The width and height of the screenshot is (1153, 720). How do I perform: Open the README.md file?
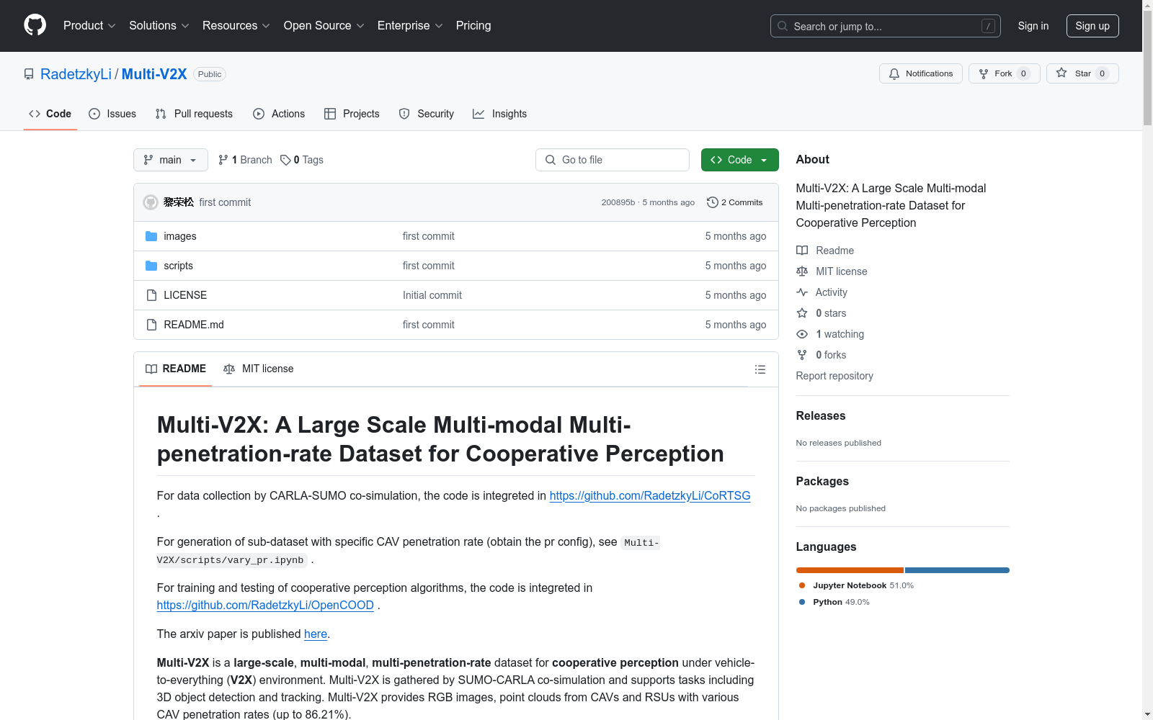point(194,325)
